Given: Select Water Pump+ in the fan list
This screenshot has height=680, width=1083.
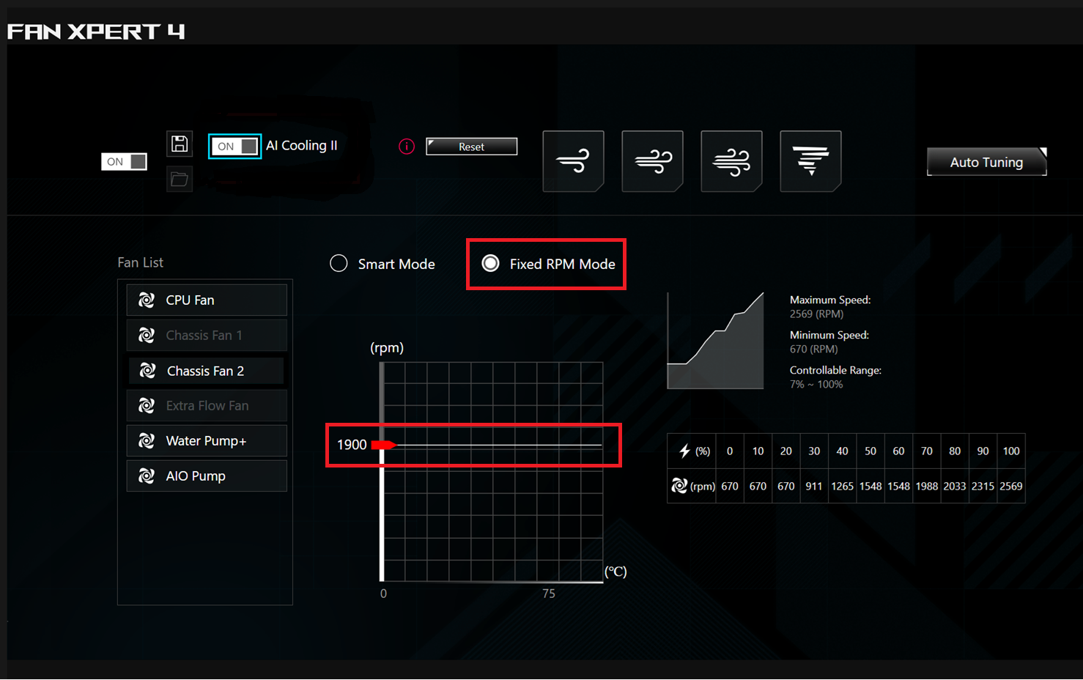Looking at the screenshot, I should coord(207,440).
